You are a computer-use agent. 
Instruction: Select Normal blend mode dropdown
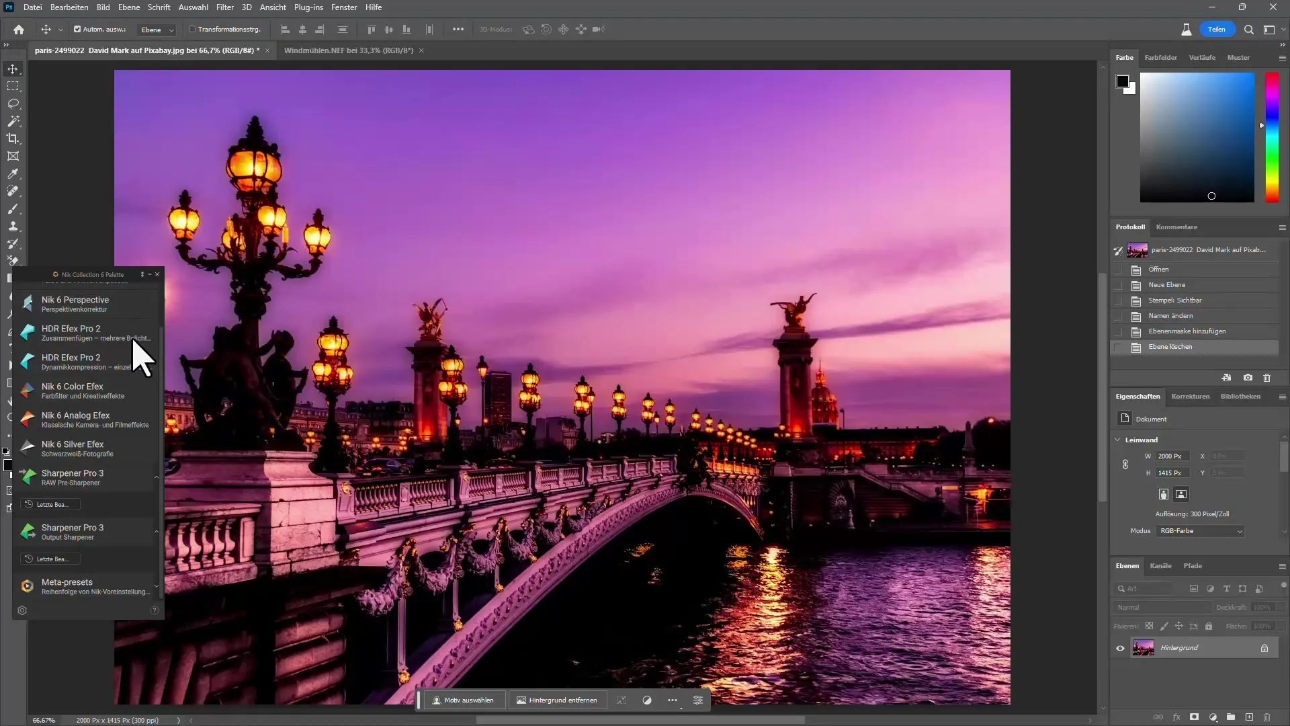point(1159,607)
